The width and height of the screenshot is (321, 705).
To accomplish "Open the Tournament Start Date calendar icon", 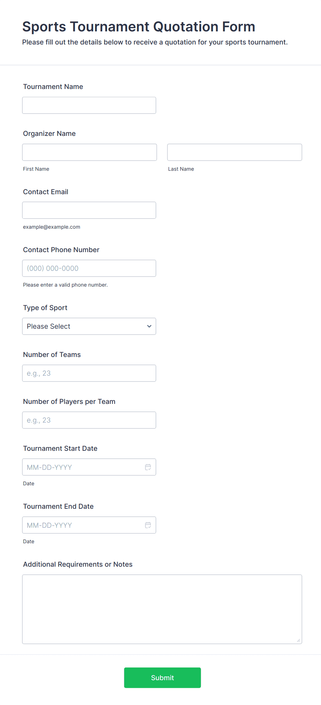I will click(x=148, y=467).
